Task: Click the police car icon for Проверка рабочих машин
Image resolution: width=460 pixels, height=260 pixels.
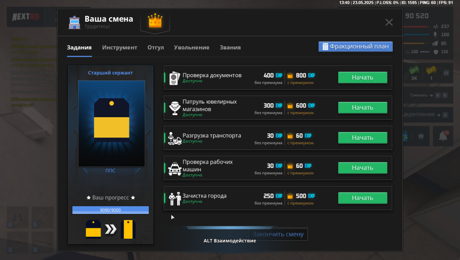Action: [x=175, y=168]
